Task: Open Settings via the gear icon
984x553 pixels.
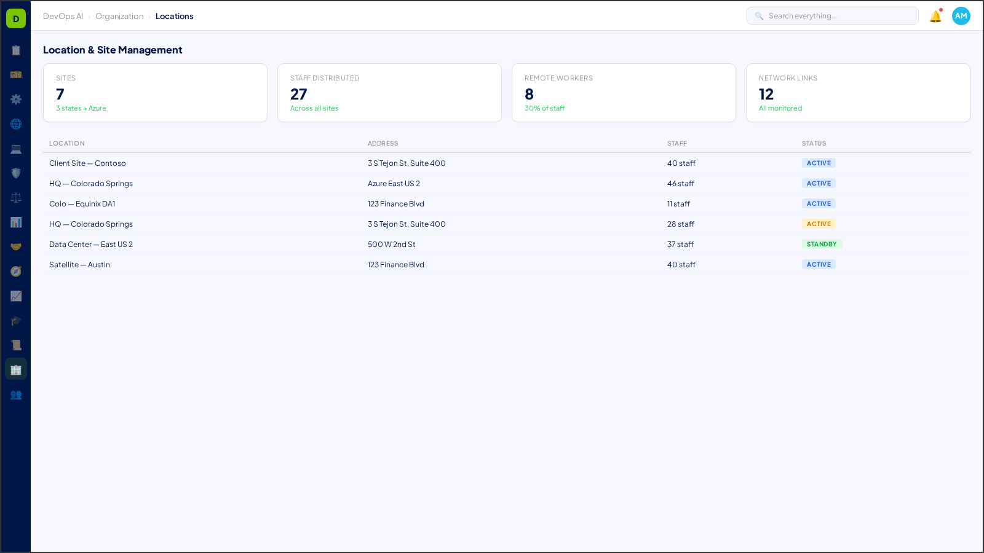Action: (16, 100)
